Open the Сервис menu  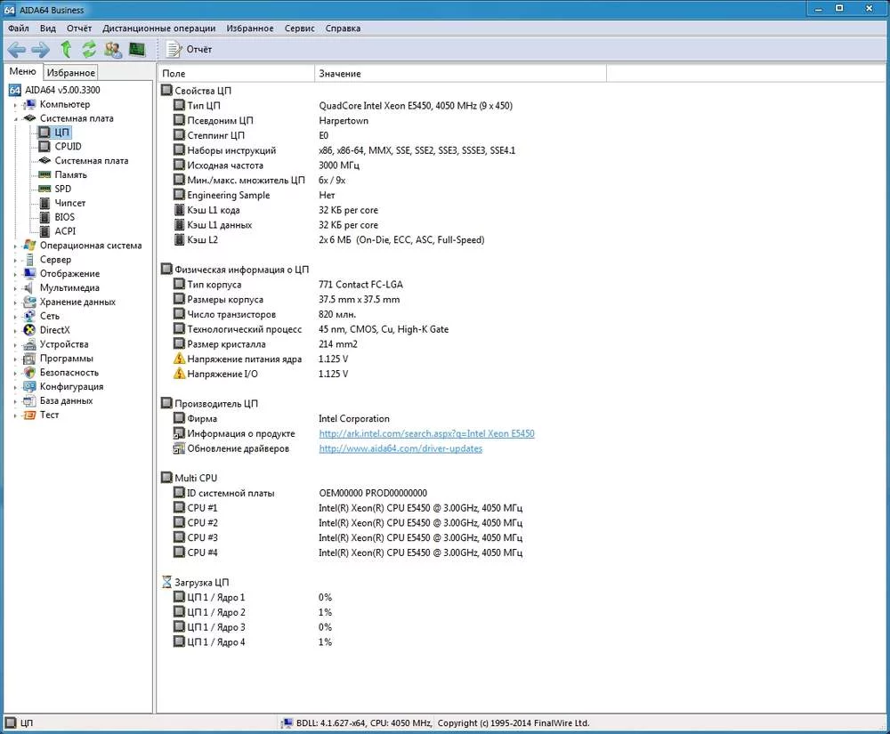click(299, 28)
